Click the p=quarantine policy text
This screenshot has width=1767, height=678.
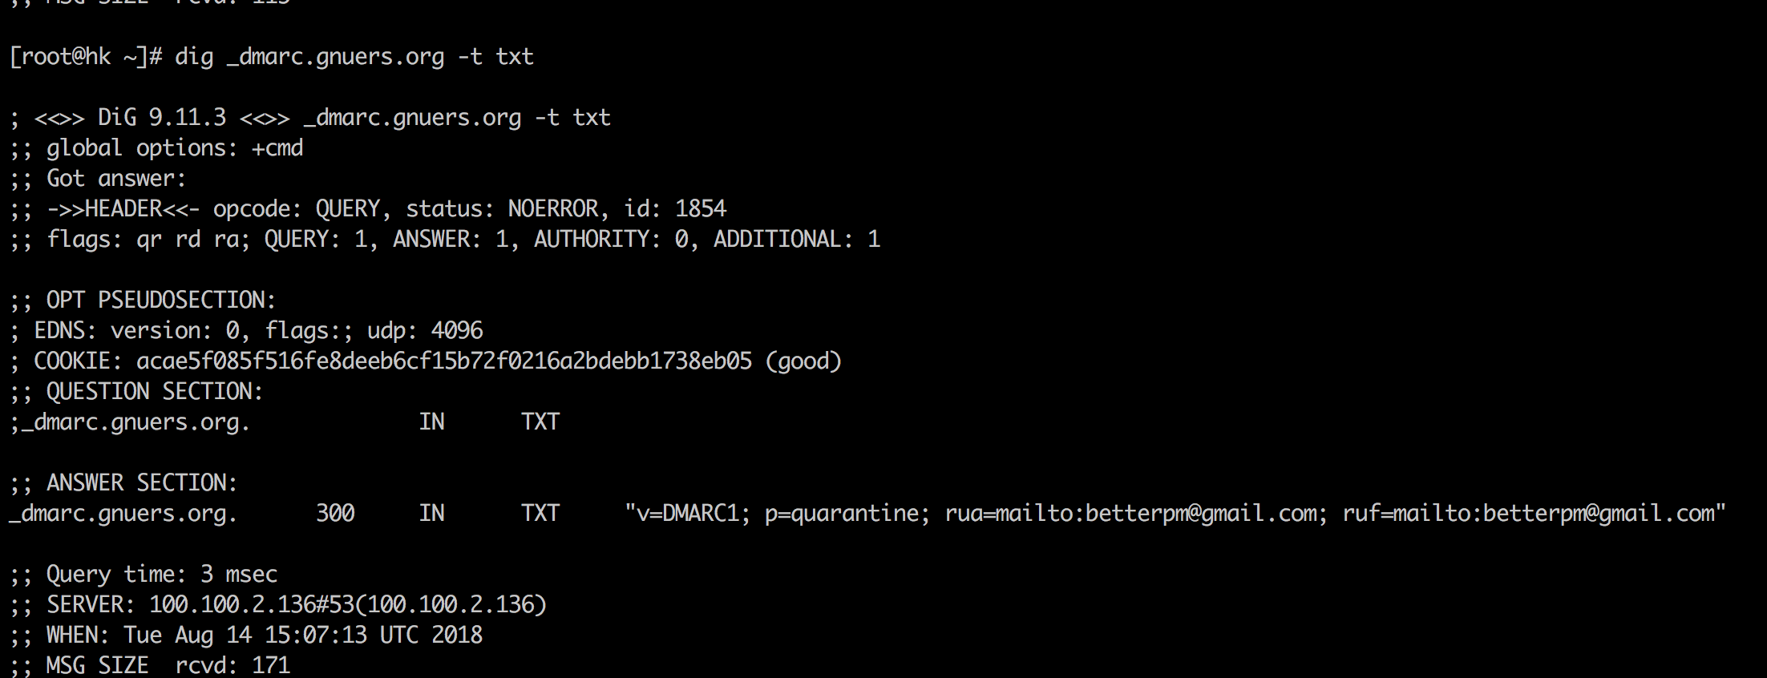842,514
